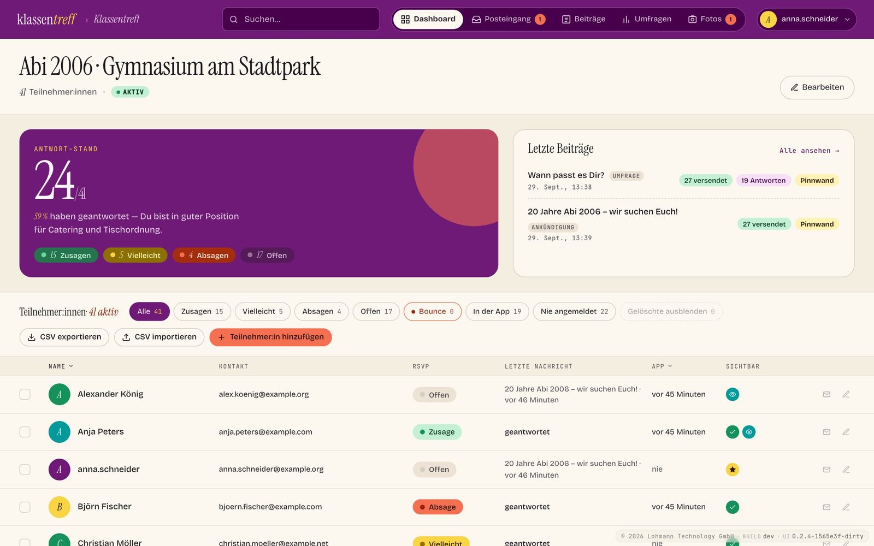Filter by Nie angemeldet

574,312
